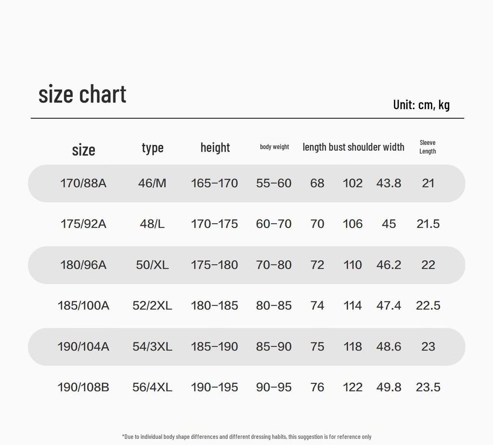Click the 56/4XL type cell
The width and height of the screenshot is (493, 445).
click(152, 387)
